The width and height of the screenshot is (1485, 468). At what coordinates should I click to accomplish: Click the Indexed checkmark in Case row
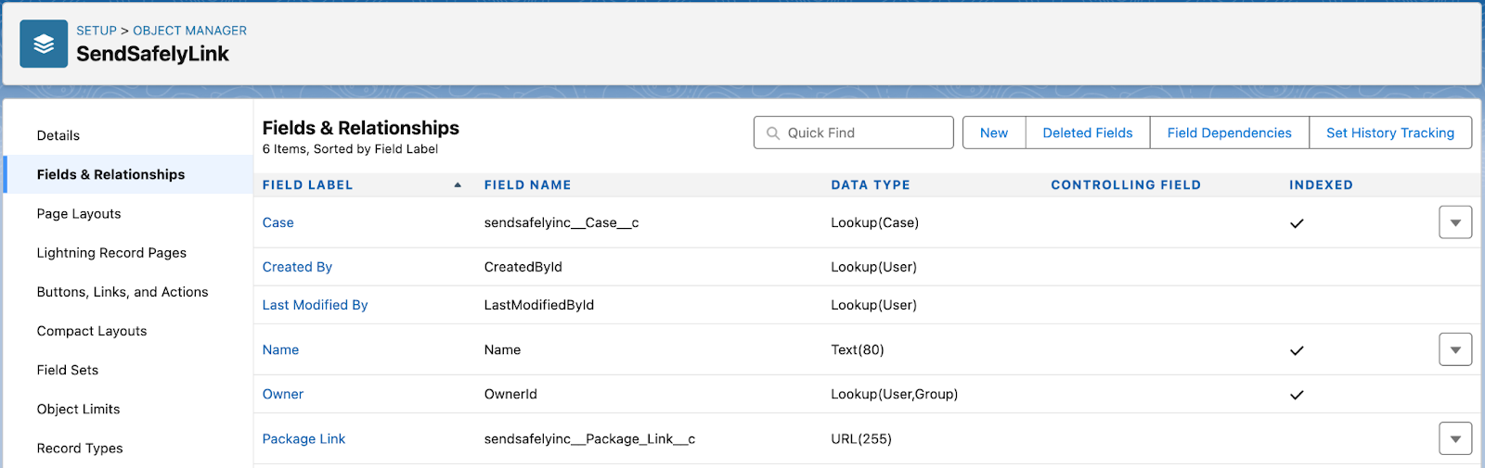point(1297,223)
